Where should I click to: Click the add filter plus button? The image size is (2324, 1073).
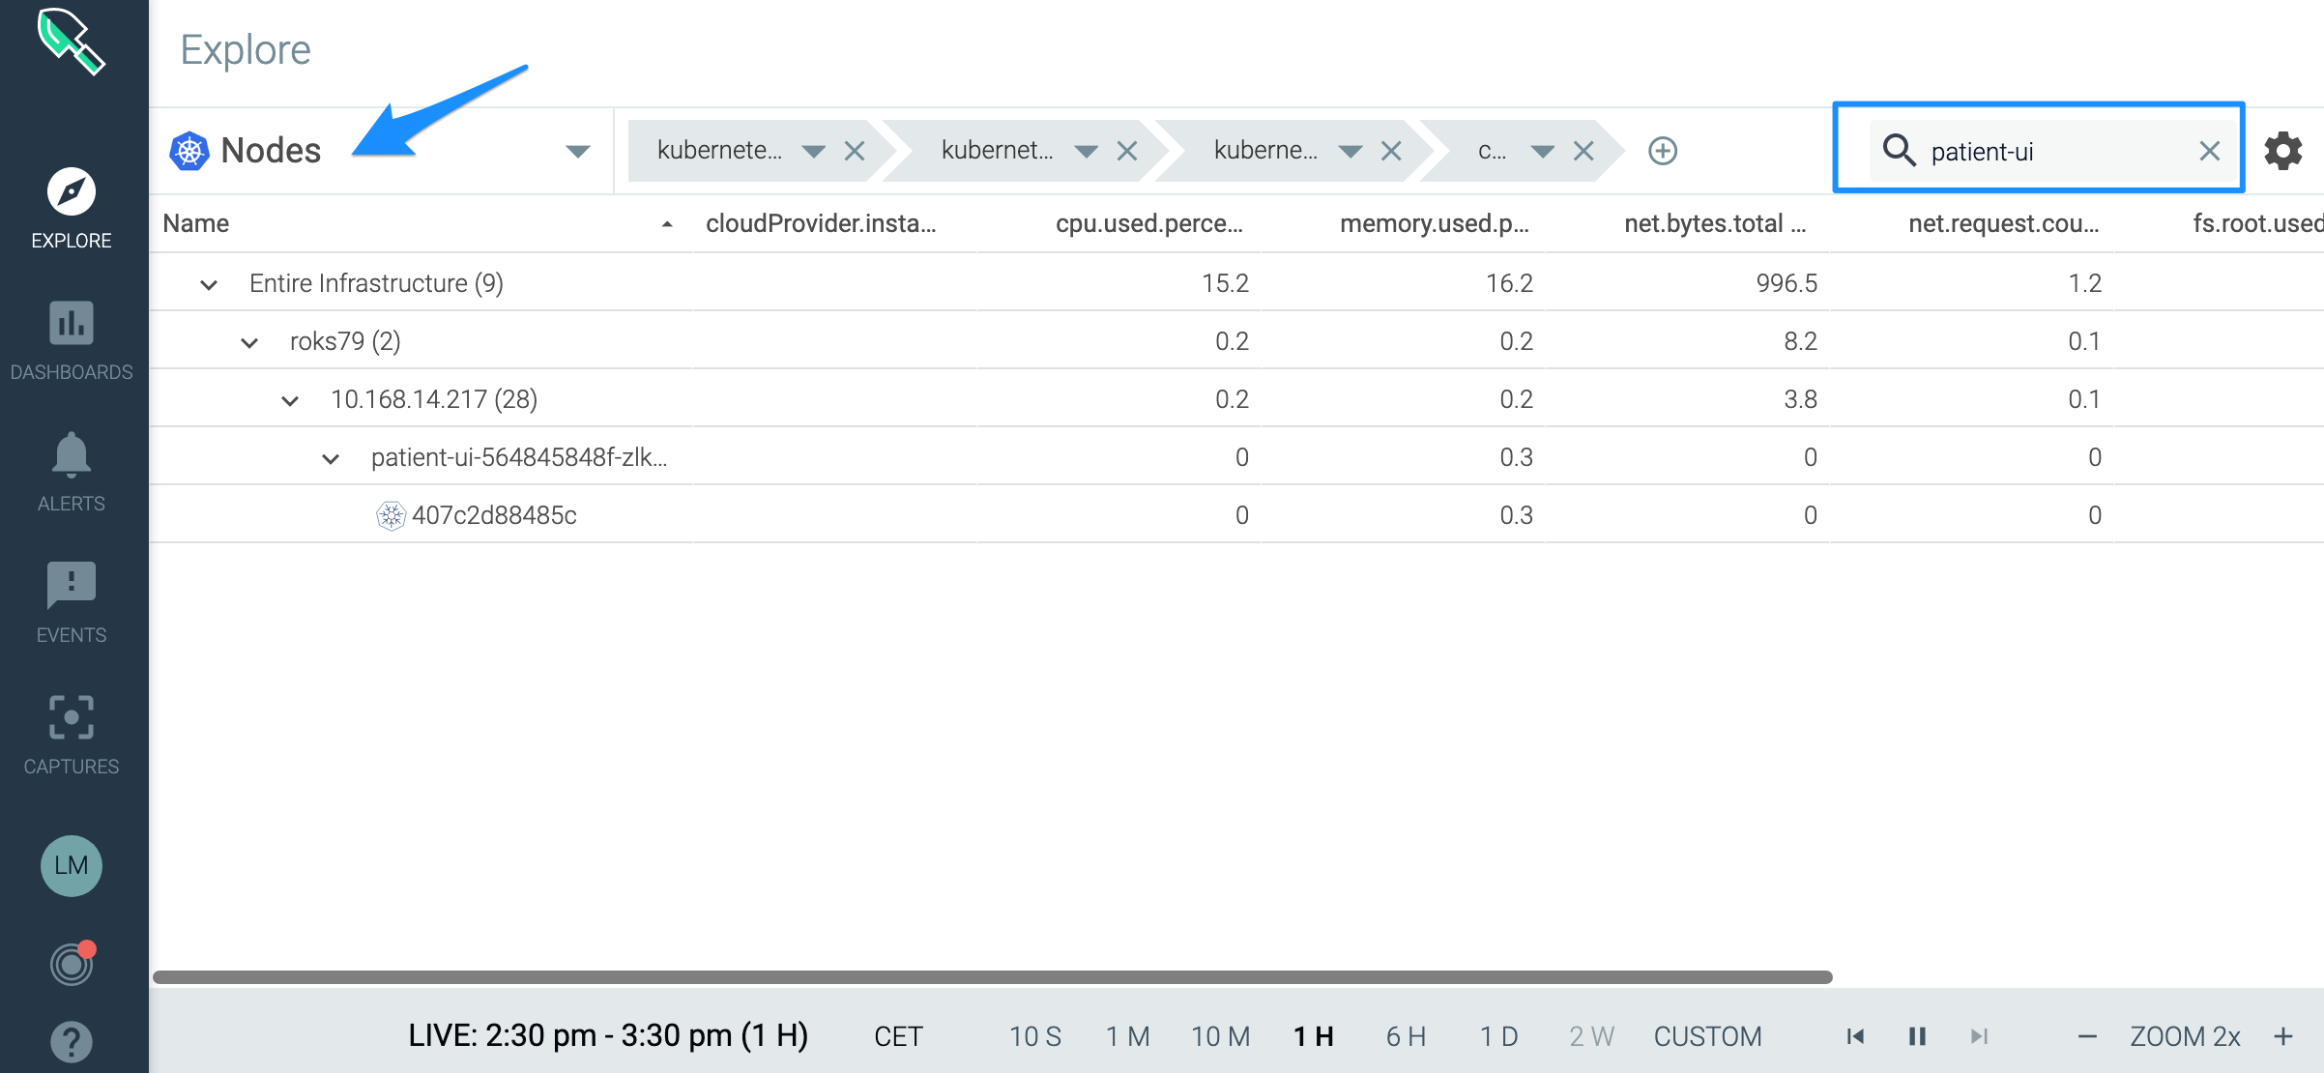tap(1663, 150)
